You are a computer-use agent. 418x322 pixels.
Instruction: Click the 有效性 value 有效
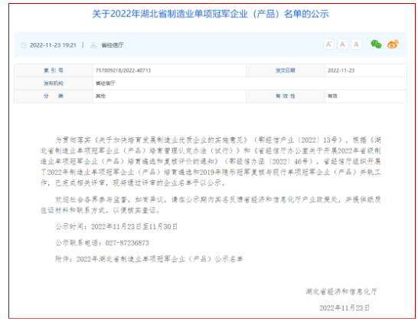332,96
